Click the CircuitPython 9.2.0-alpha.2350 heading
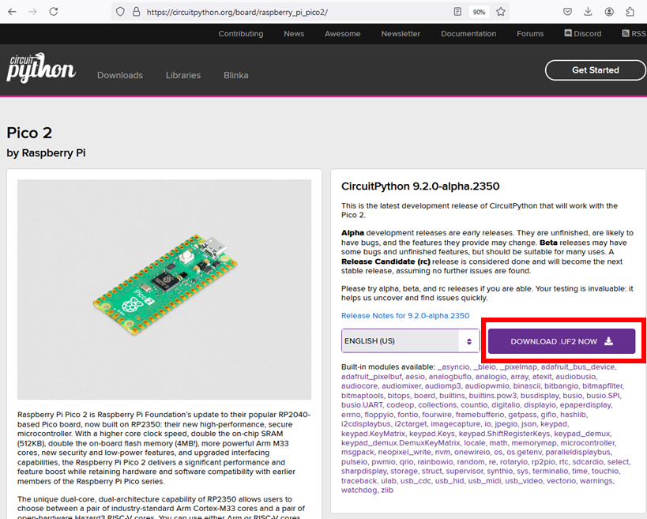Screen dimensions: 647x519 click(420, 186)
